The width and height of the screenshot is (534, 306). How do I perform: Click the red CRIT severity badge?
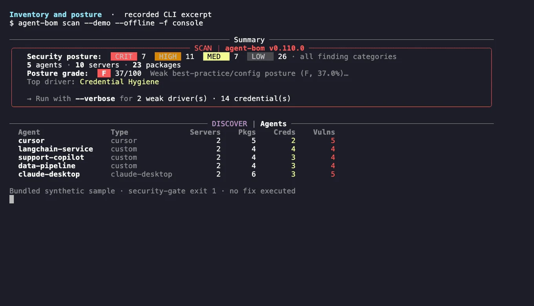click(x=124, y=56)
